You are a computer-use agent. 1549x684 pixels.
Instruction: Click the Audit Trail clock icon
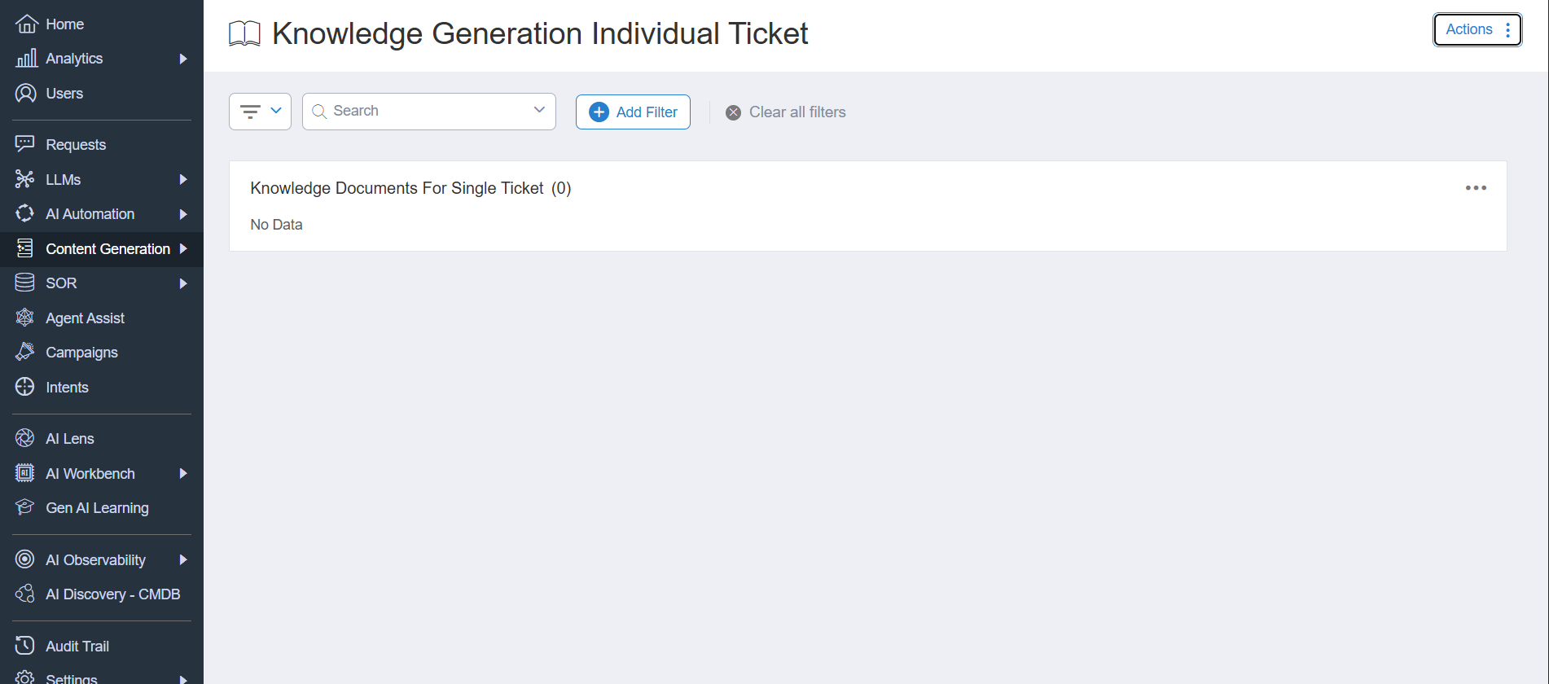point(25,646)
